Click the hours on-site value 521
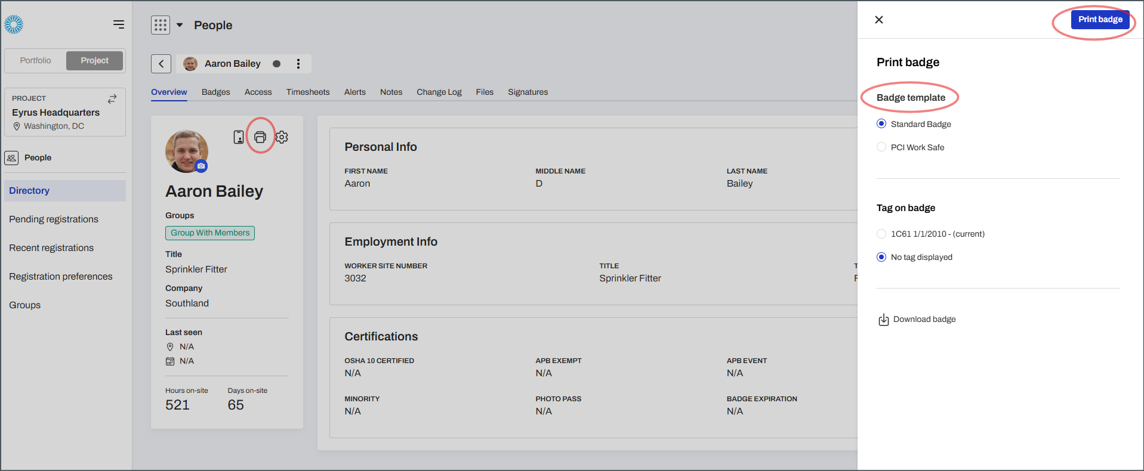Image resolution: width=1144 pixels, height=471 pixels. (177, 405)
